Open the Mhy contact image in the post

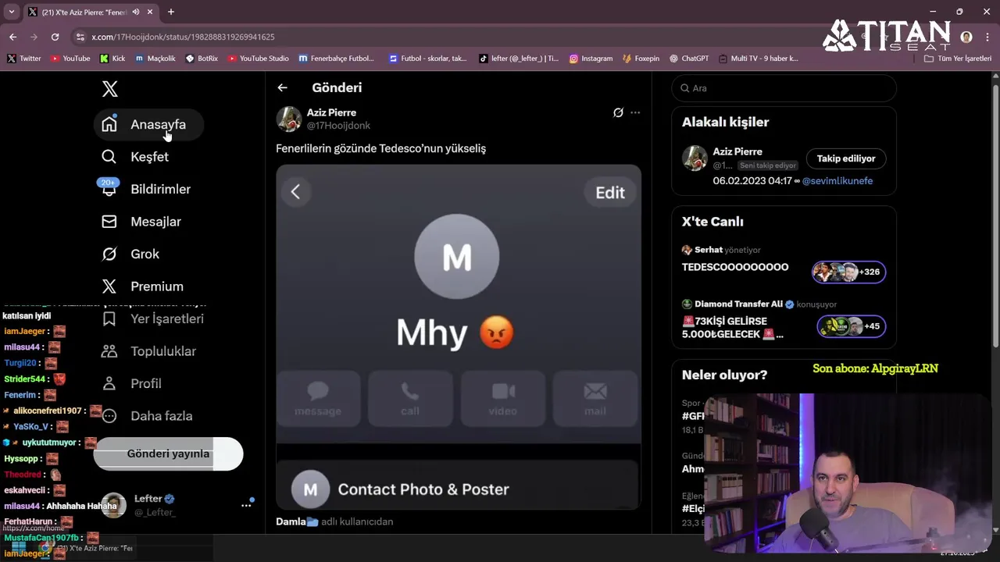459,337
